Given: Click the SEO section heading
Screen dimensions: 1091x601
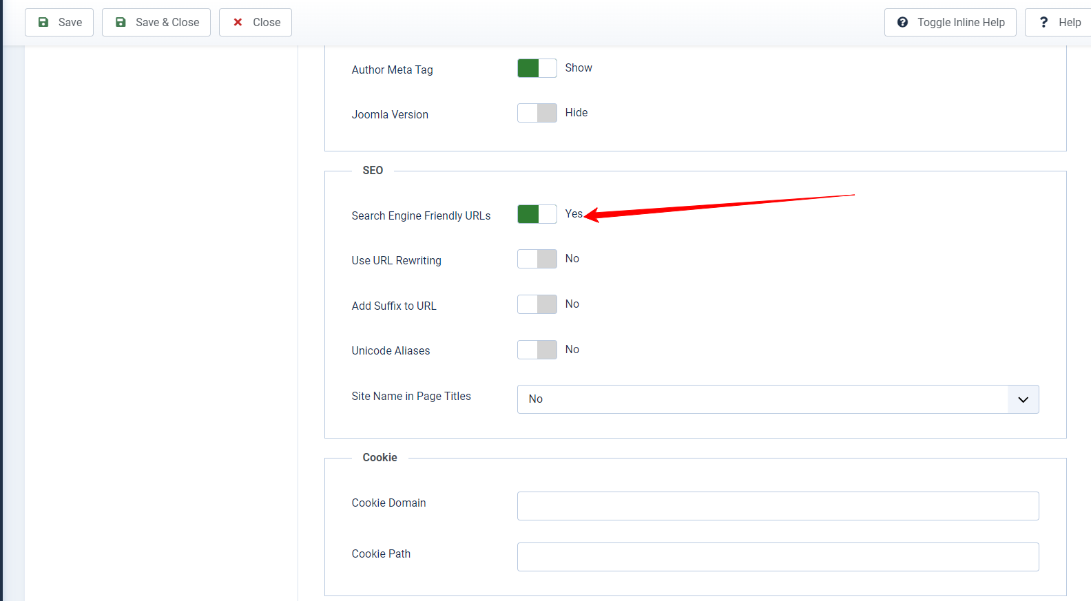Looking at the screenshot, I should click(x=373, y=170).
